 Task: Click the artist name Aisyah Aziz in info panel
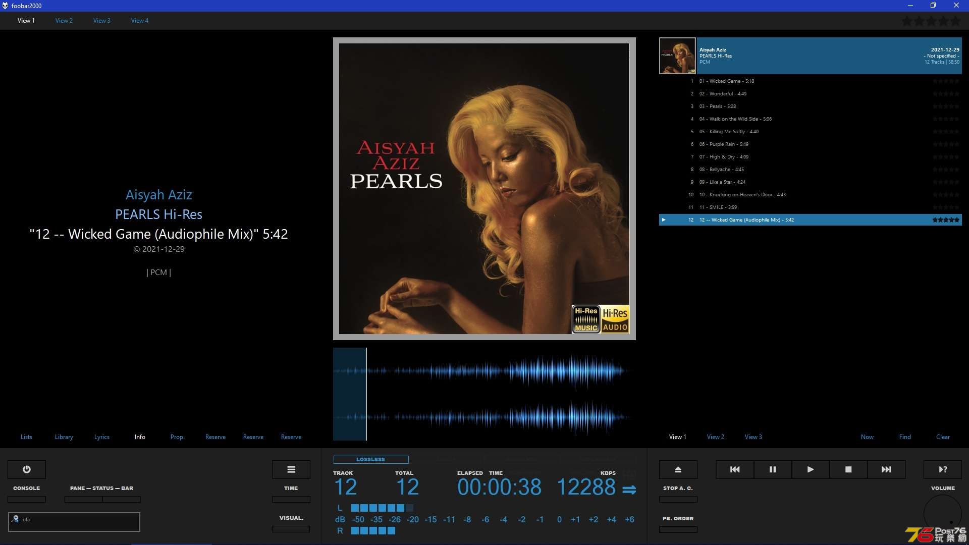coord(158,195)
